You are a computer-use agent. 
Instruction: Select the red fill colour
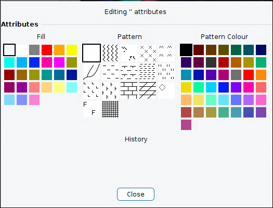47,50
